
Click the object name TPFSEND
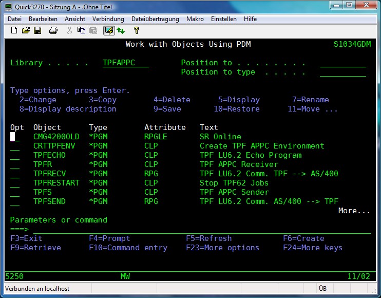49,201
